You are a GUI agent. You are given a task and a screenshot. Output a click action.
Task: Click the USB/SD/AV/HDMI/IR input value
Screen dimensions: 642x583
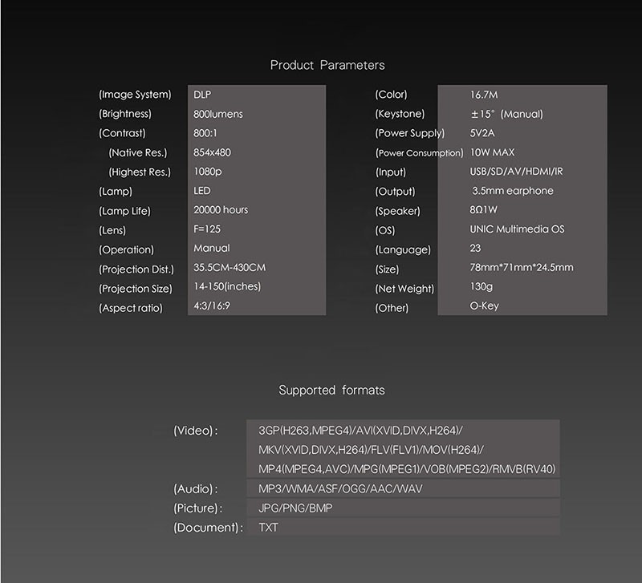[516, 172]
